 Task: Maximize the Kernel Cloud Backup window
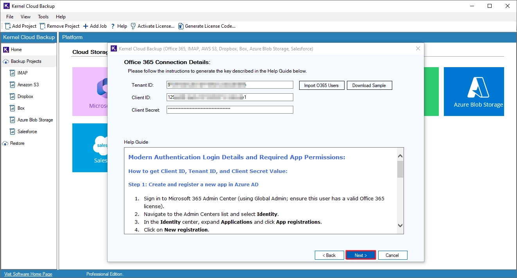[490, 6]
